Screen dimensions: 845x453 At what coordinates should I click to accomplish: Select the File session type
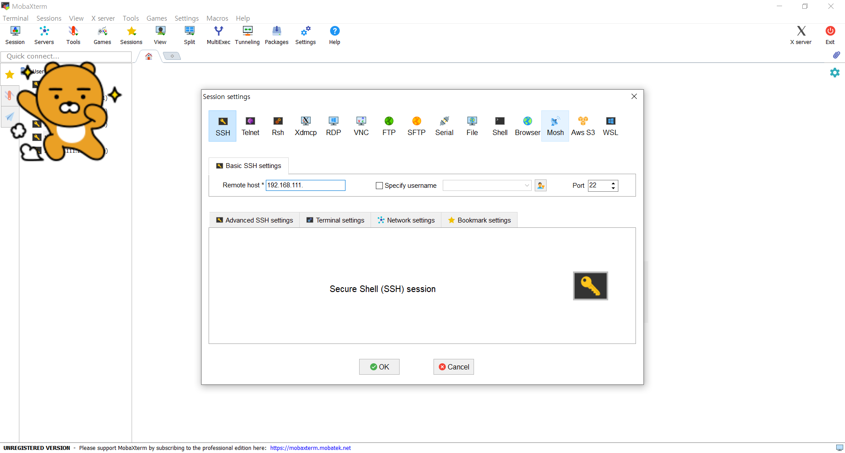coord(472,126)
